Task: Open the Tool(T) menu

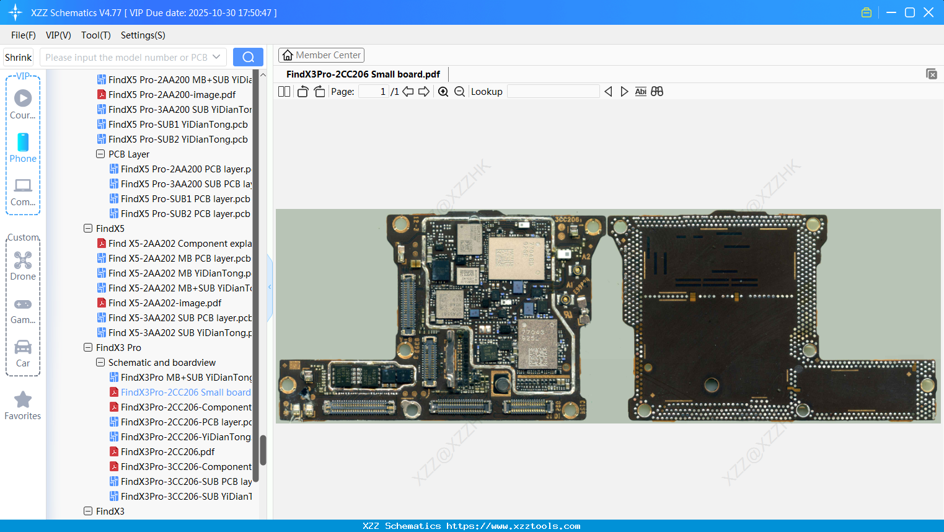Action: point(95,35)
